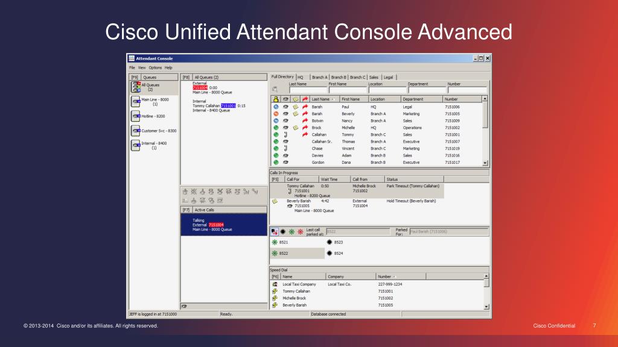Click first call control icon in toolbar
The width and height of the screenshot is (618, 347).
point(185,192)
